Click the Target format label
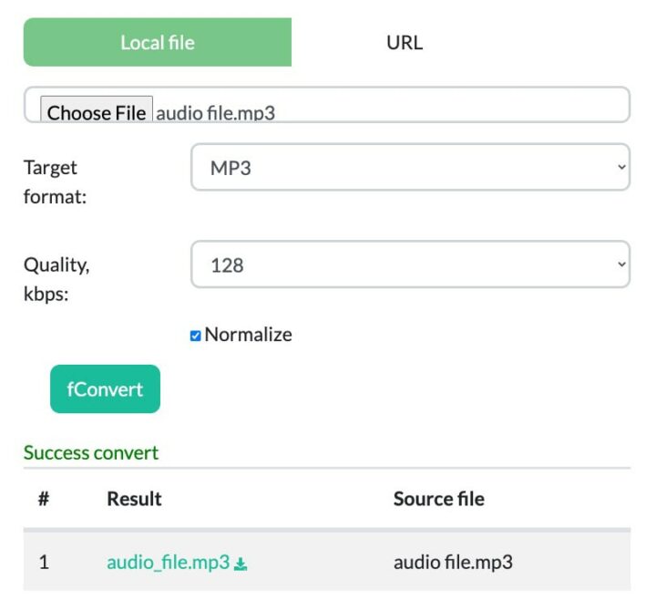The width and height of the screenshot is (656, 611). click(55, 181)
